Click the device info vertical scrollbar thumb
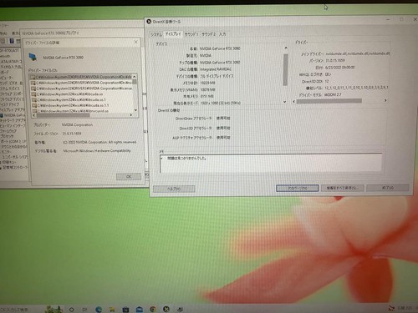 (x=285, y=69)
